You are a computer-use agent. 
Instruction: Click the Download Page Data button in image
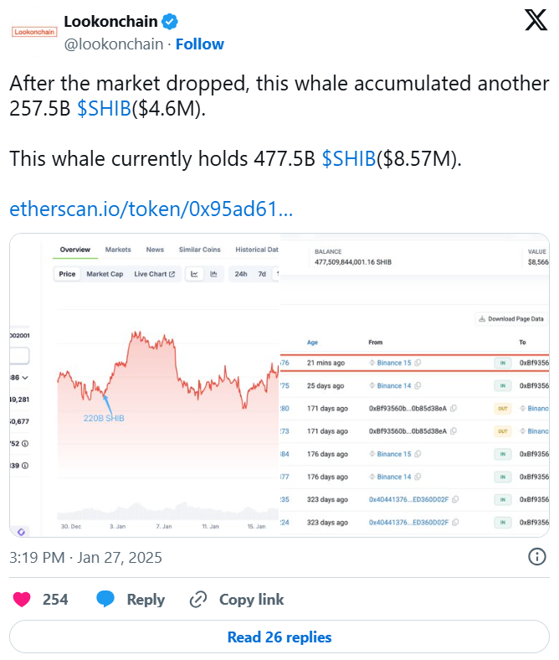click(512, 318)
